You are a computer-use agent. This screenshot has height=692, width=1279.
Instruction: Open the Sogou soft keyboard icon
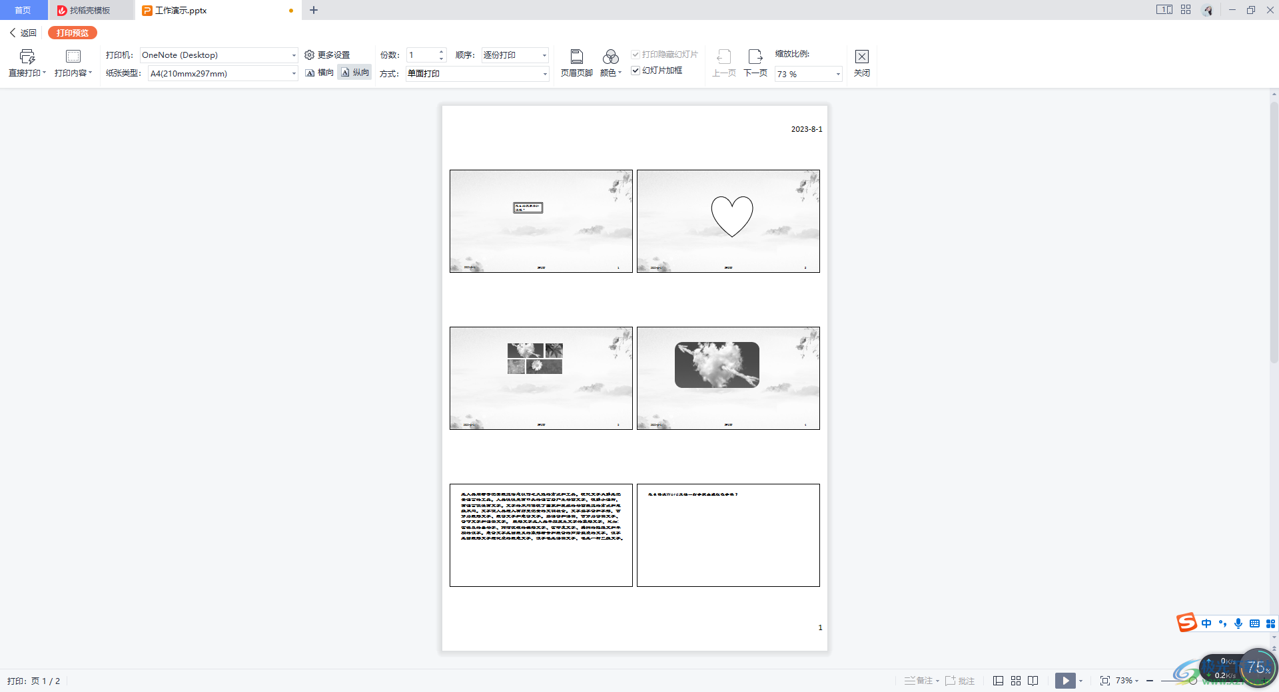click(x=1254, y=623)
